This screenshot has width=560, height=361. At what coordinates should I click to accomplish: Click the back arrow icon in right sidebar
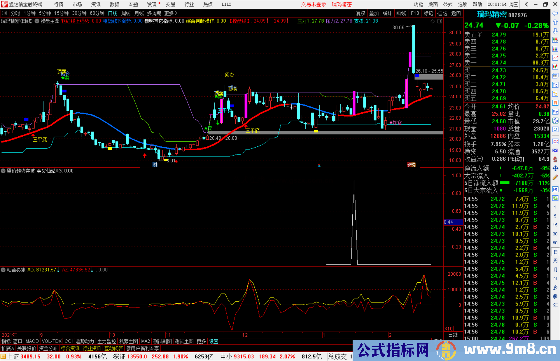[555, 13]
